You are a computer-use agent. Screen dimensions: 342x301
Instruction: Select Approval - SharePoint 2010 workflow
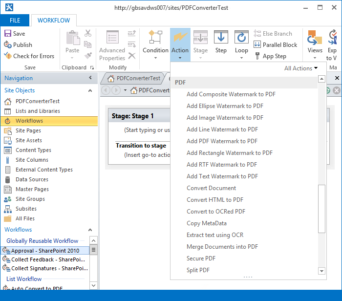coord(45,251)
